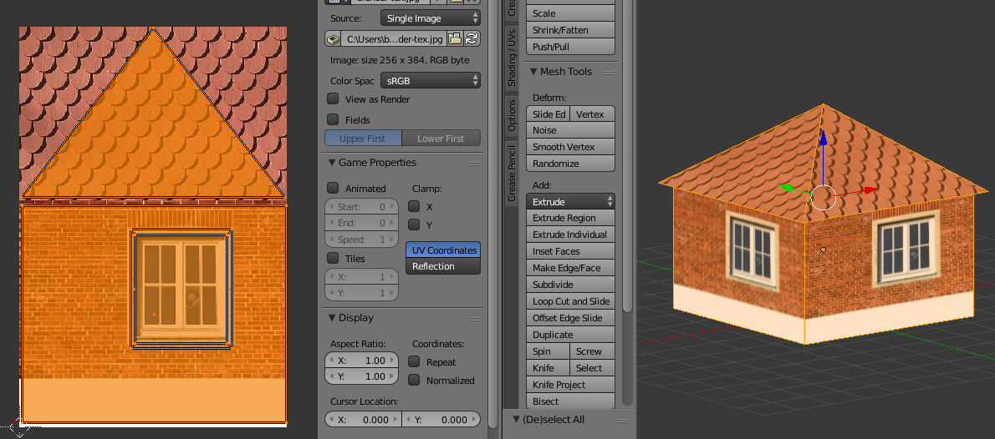Click the Loop Cut and Slide button
Viewport: 995px width, 439px height.
(570, 301)
